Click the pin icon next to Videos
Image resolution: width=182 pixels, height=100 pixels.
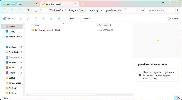(21, 73)
